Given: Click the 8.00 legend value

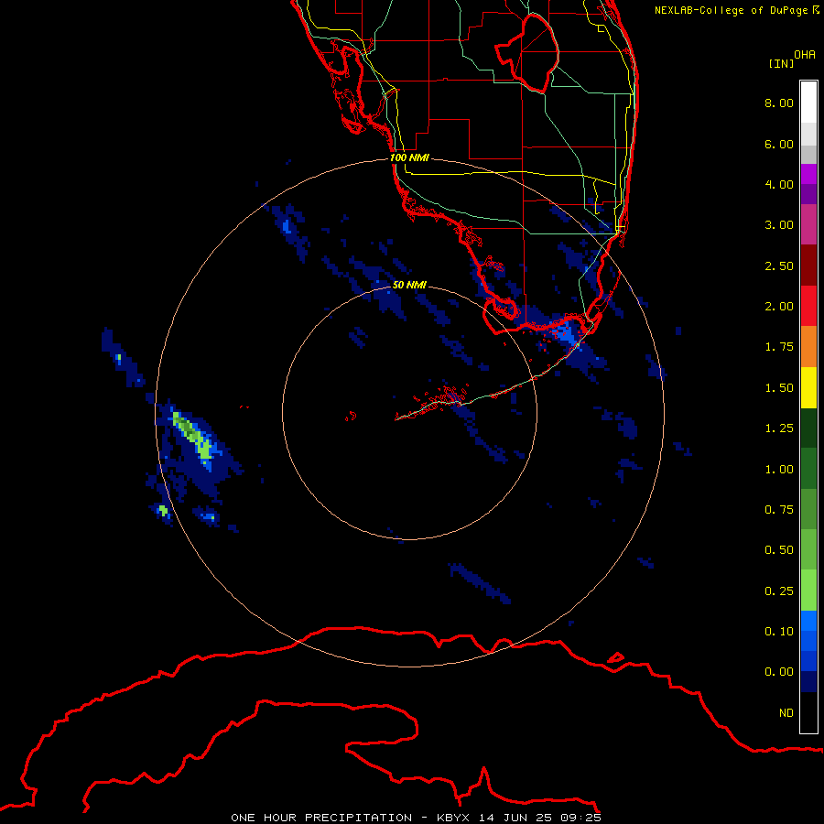Looking at the screenshot, I should [x=779, y=103].
